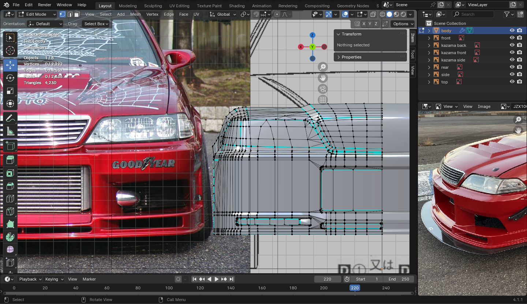Image resolution: width=527 pixels, height=304 pixels.
Task: Expand the body object in the outliner
Action: pos(429,31)
